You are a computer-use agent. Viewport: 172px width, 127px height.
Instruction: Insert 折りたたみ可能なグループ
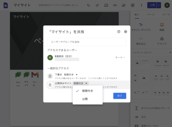pos(152,108)
